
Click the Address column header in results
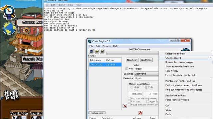95,60
